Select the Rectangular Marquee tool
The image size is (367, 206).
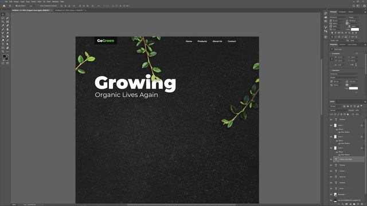(7, 14)
